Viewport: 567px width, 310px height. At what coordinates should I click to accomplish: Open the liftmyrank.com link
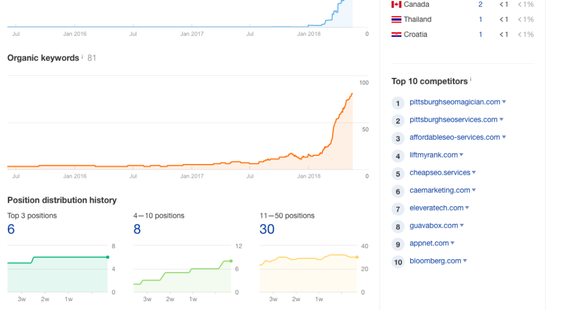click(434, 155)
